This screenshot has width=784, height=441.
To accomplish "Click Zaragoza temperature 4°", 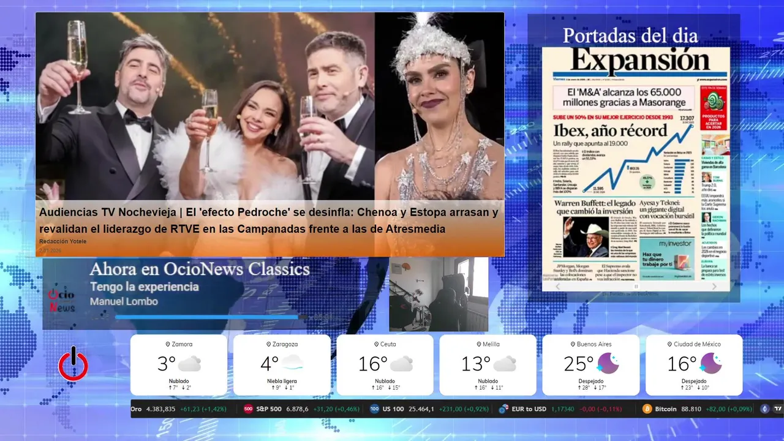I will coord(269,364).
